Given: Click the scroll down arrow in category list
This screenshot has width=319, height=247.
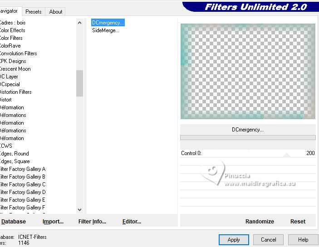Looking at the screenshot, I should (79, 210).
